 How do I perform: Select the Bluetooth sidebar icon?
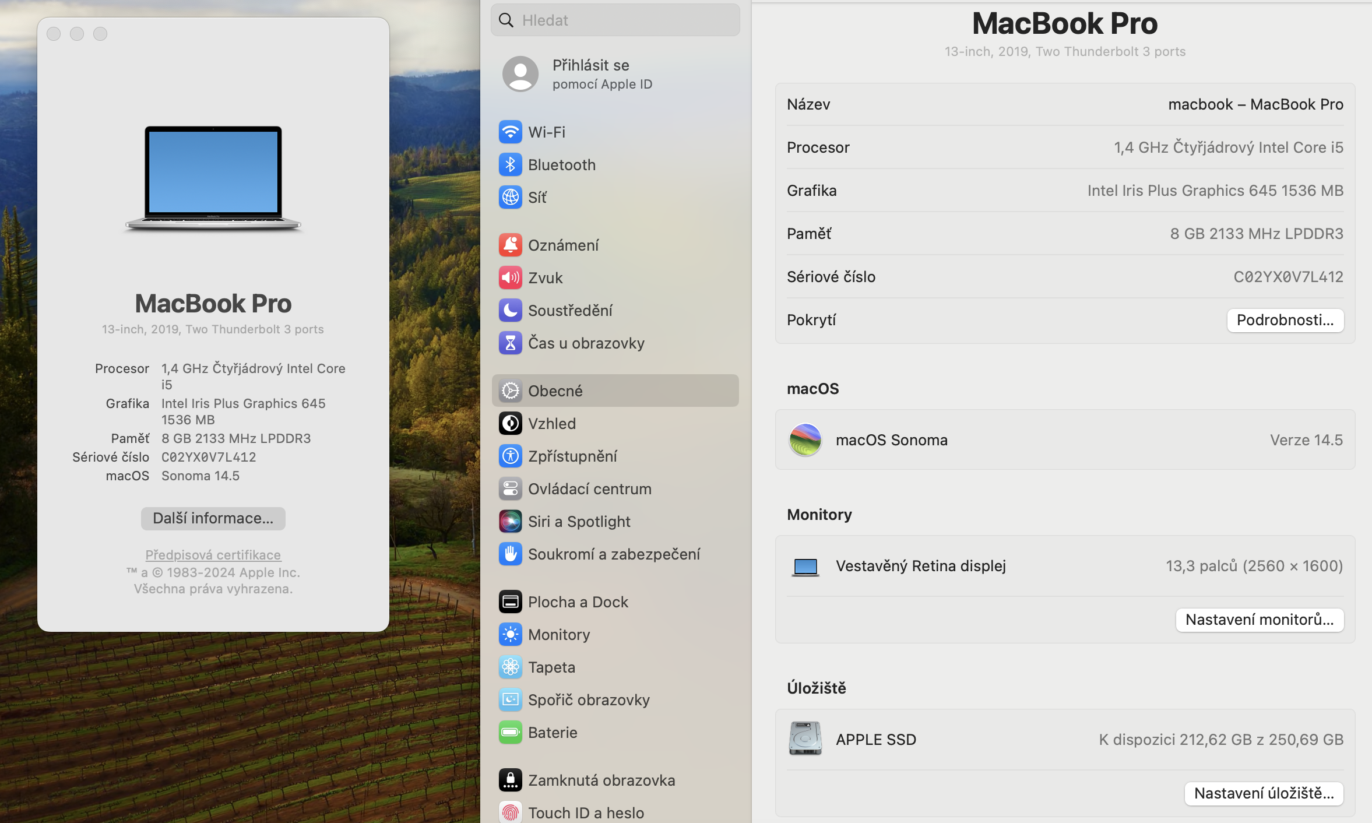click(510, 165)
